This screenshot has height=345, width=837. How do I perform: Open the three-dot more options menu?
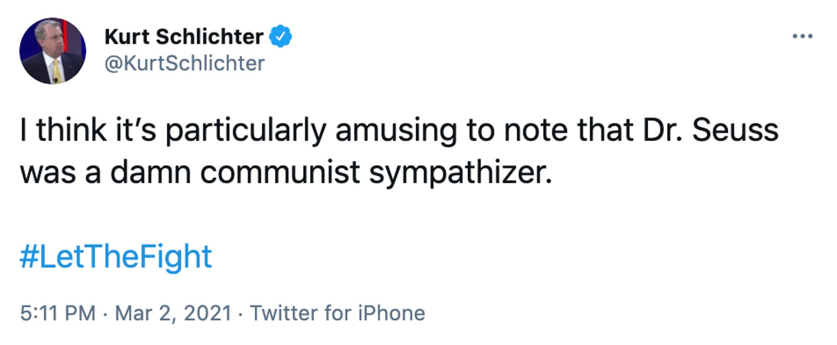802,36
